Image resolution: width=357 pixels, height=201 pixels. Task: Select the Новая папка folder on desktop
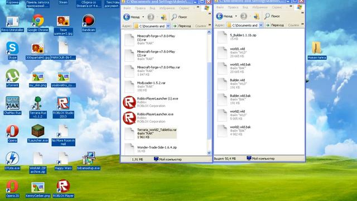tap(317, 51)
